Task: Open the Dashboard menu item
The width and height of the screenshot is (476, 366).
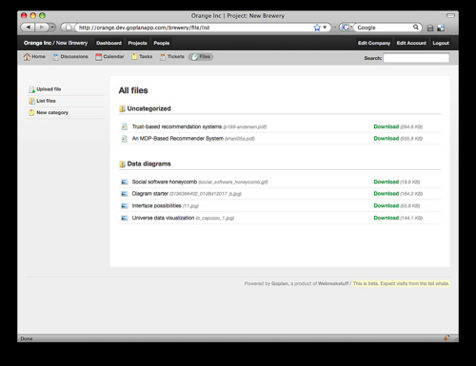Action: pyautogui.click(x=109, y=43)
